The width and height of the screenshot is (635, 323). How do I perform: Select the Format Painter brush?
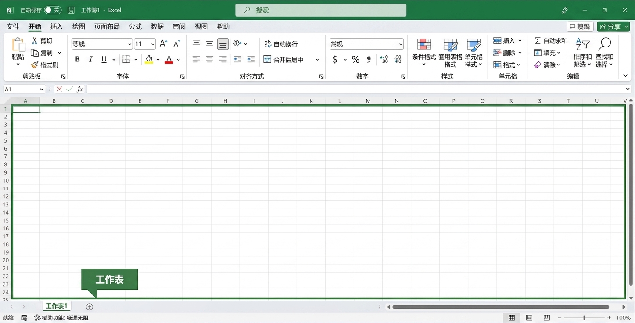[x=35, y=65]
